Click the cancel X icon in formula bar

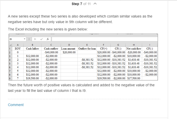click(35, 39)
